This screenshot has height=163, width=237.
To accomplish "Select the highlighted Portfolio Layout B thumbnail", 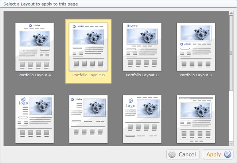I will pos(88,47).
